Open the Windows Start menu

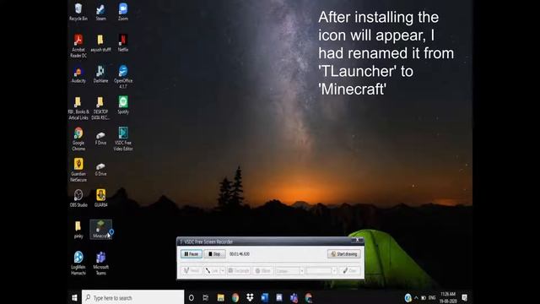(x=74, y=297)
